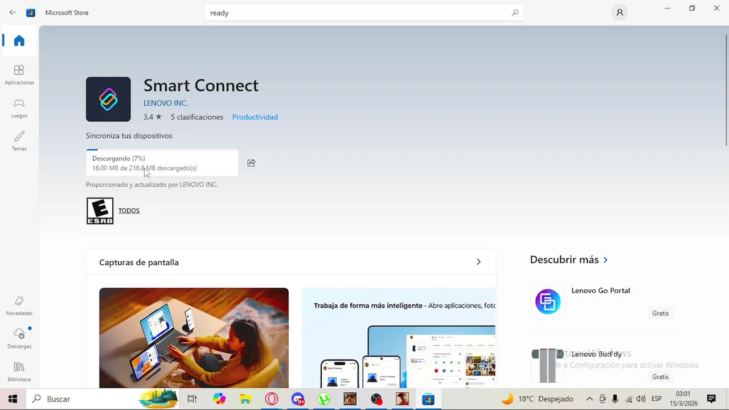Open the user account profile icon
Screen dimensions: 729x410
(x=620, y=13)
